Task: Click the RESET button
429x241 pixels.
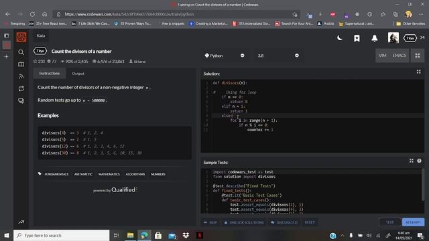Action: (x=310, y=222)
